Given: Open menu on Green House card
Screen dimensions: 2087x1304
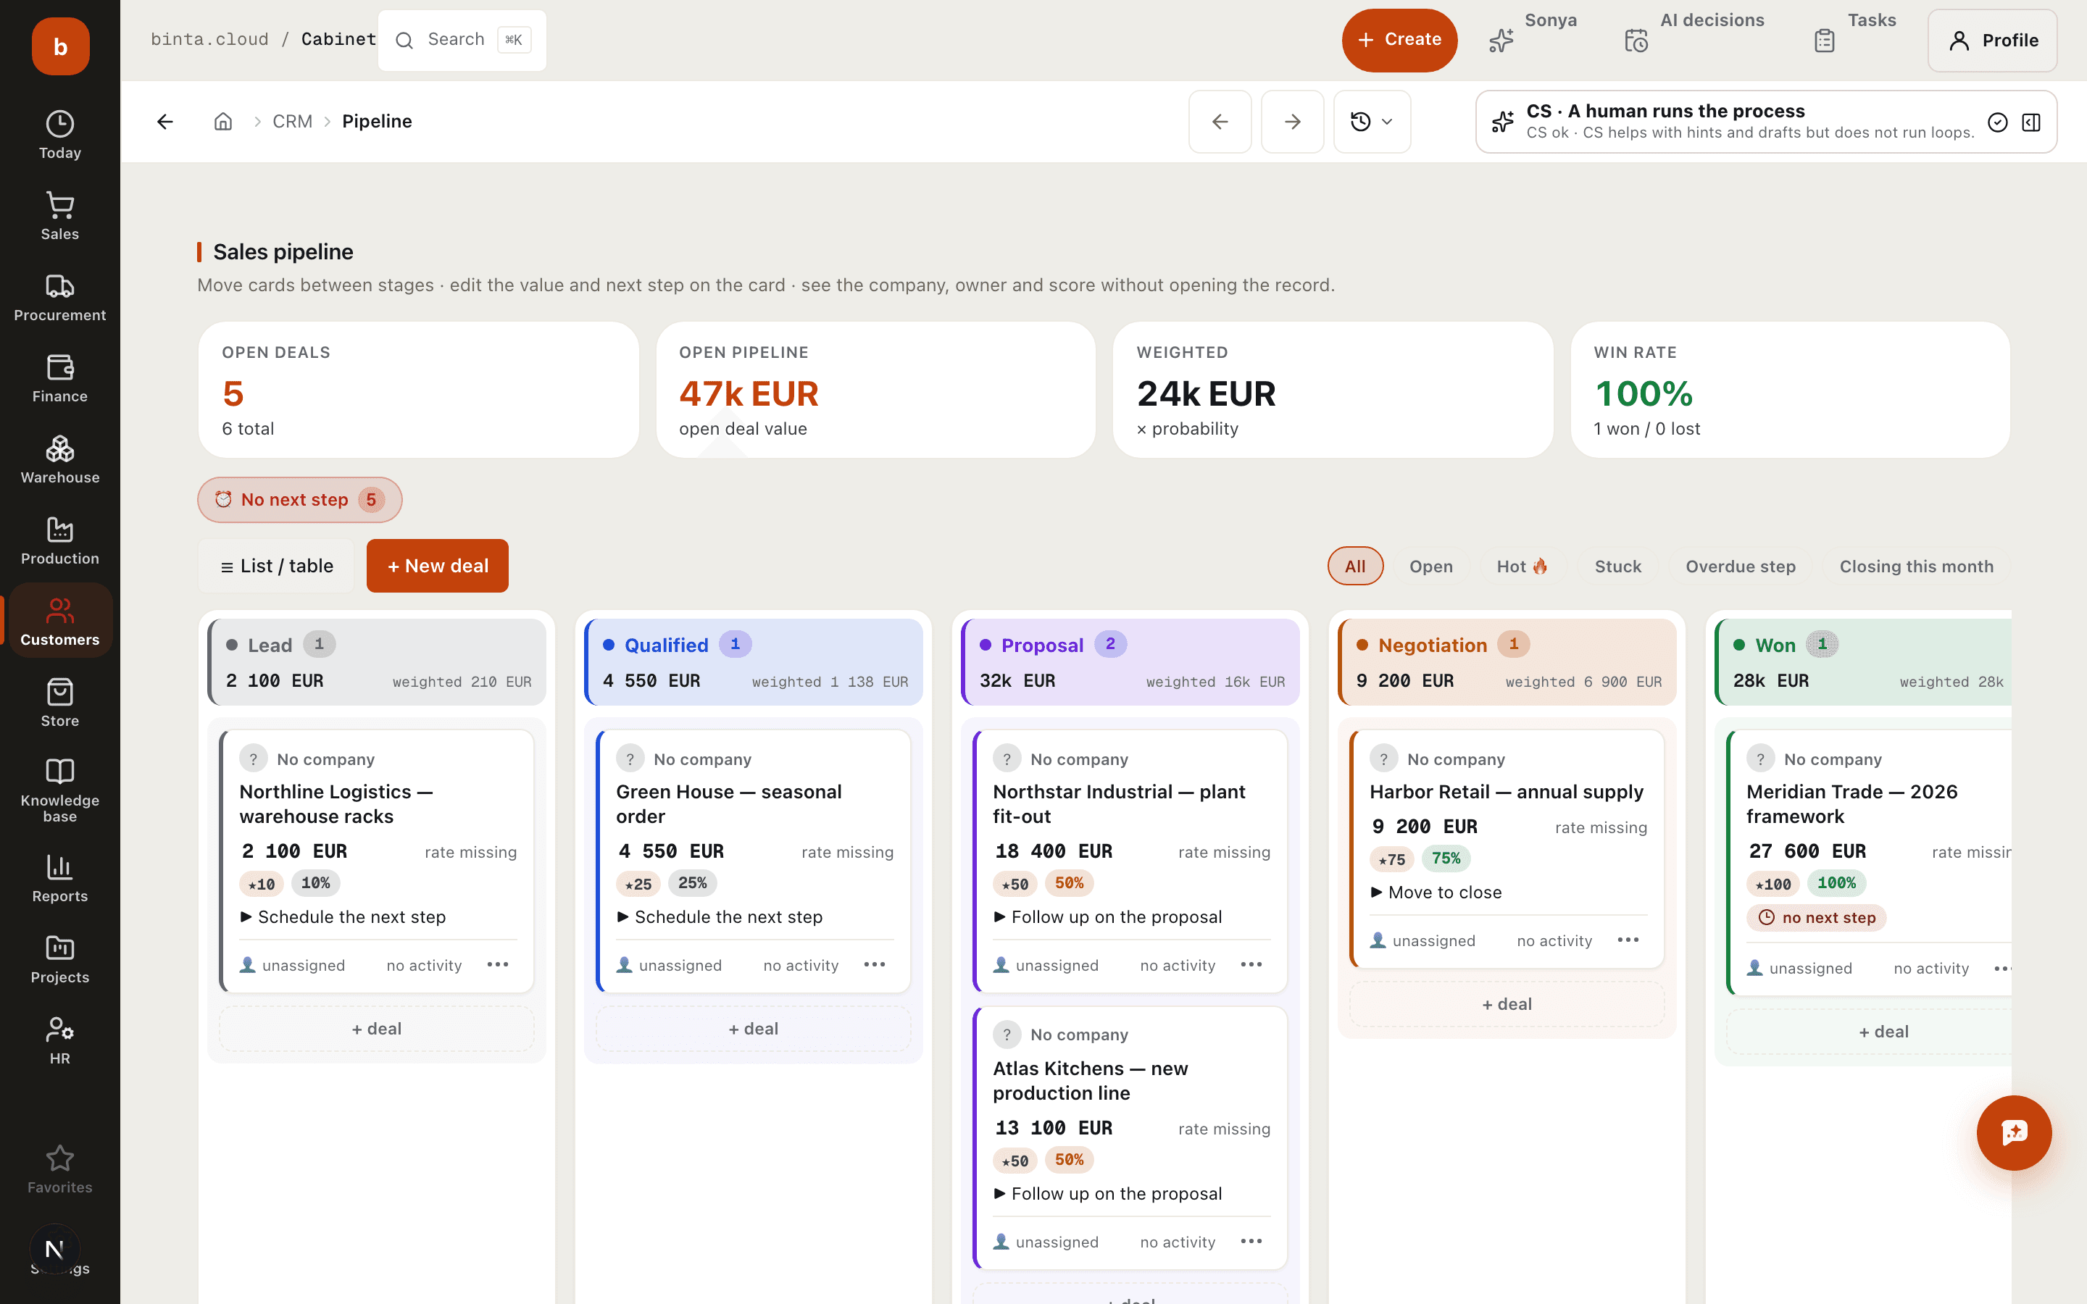Looking at the screenshot, I should click(875, 964).
